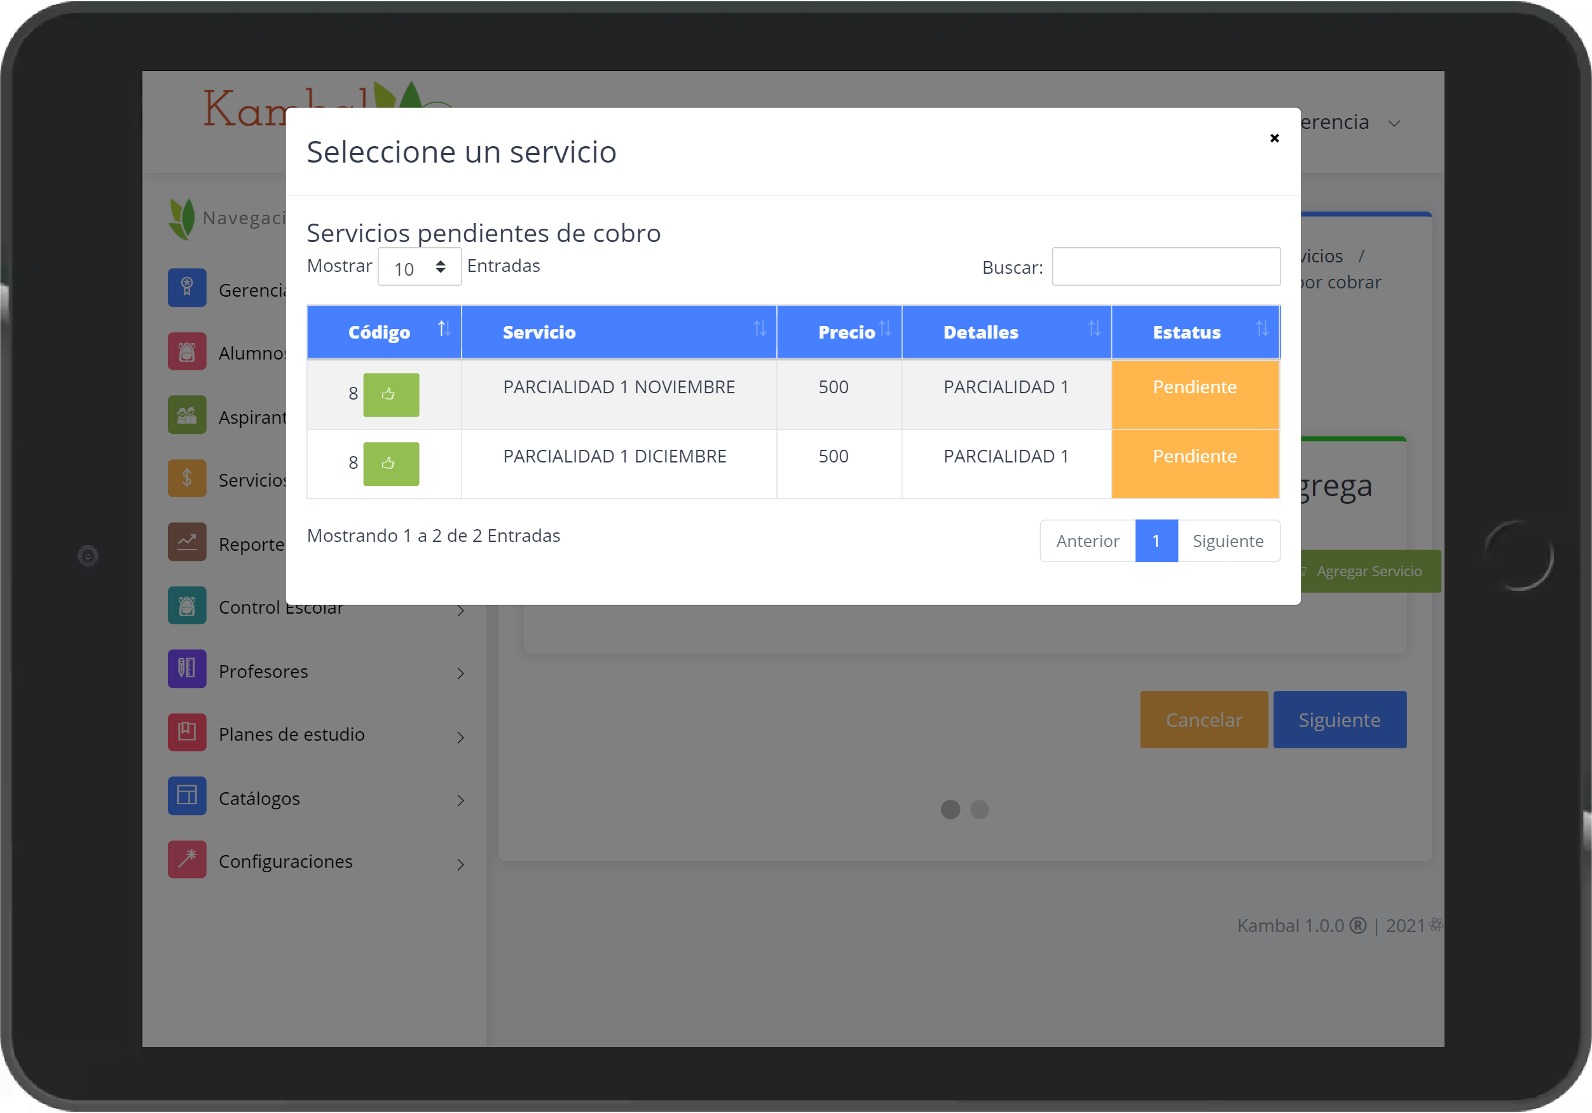Click the Siguiente pagination button in dialog
This screenshot has height=1113, width=1592.
(1229, 541)
